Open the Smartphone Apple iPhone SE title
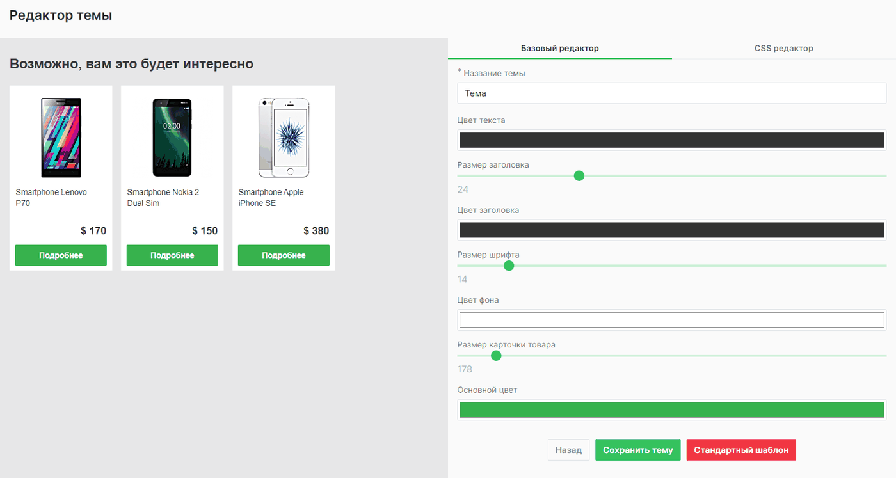 pyautogui.click(x=271, y=198)
